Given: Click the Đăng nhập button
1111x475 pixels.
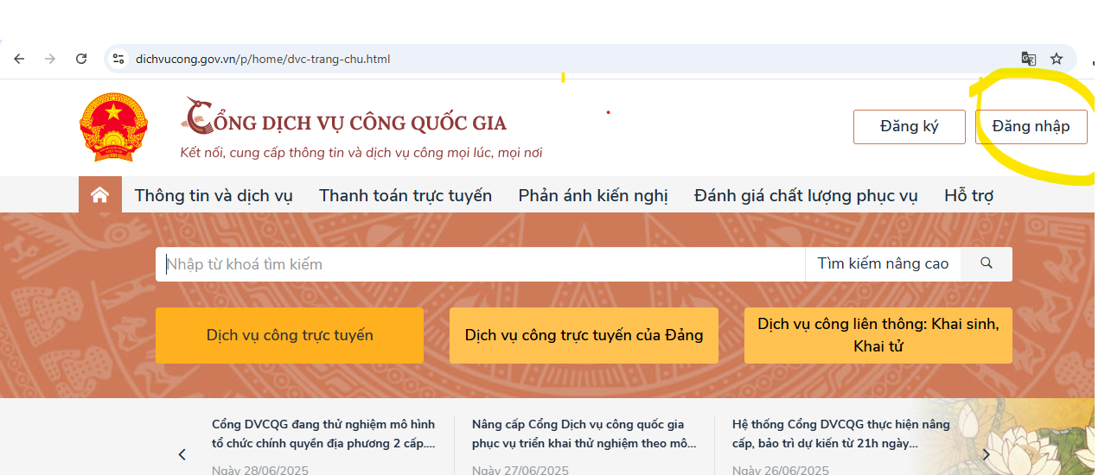Looking at the screenshot, I should (1031, 126).
